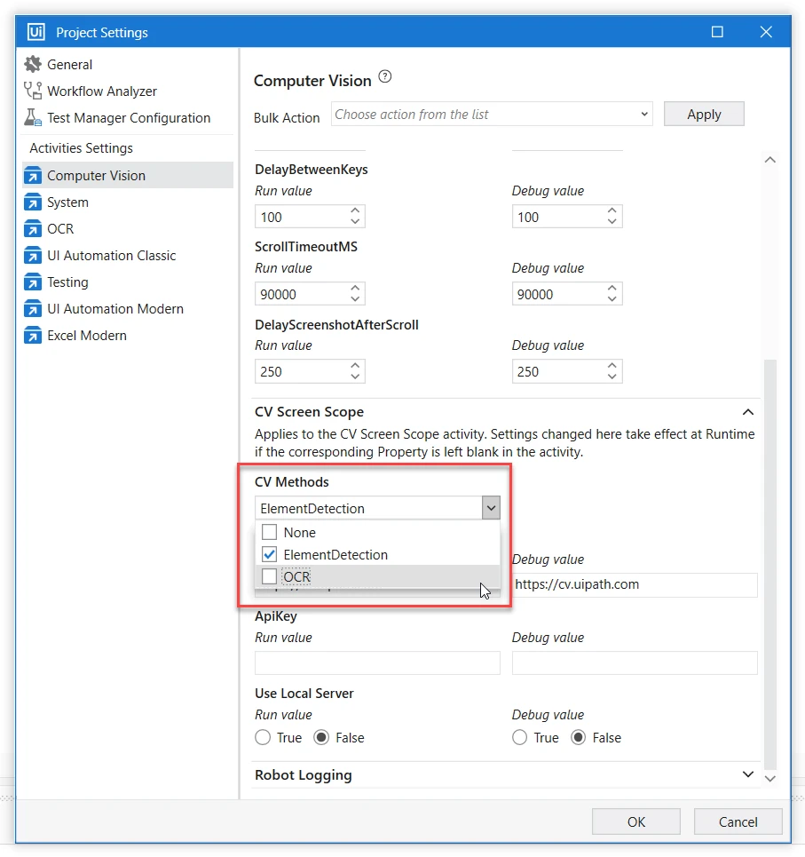Viewport: 805px width, 857px height.
Task: Click the UI Automation Classic icon
Action: coord(33,255)
